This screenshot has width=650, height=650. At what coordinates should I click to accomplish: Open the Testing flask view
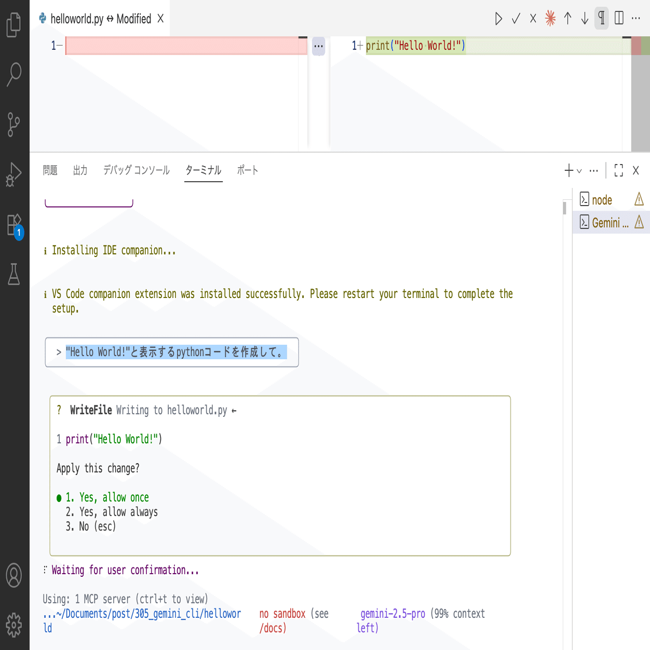[x=14, y=274]
